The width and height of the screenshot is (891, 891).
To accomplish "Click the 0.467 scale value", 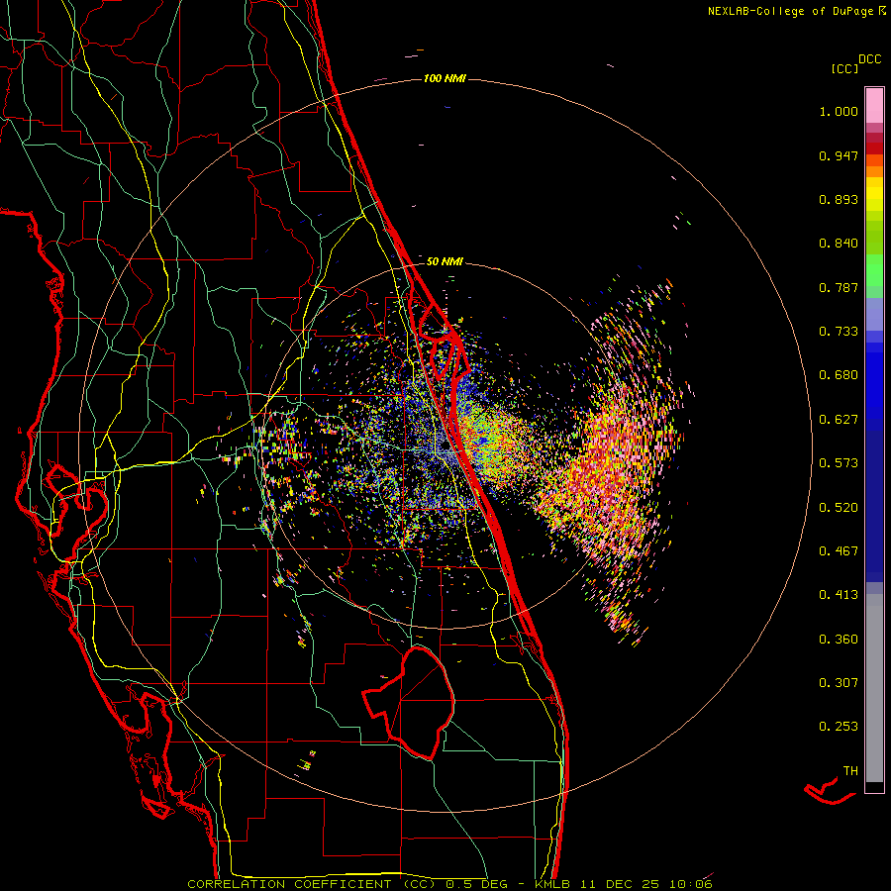I will [x=839, y=551].
